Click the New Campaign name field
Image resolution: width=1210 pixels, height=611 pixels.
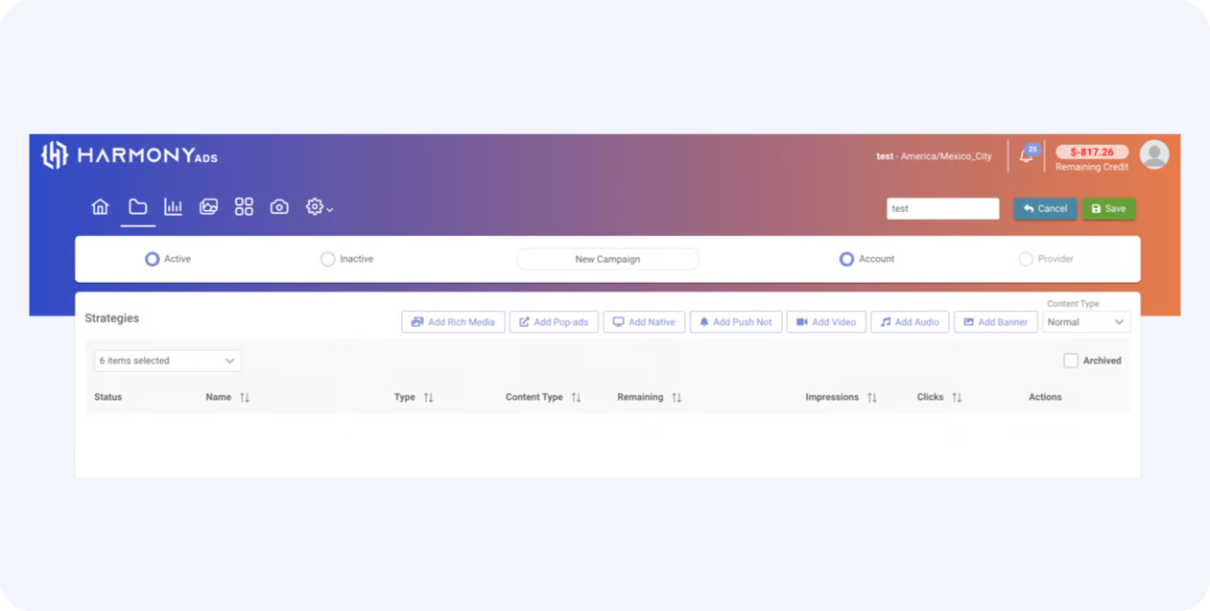607,259
